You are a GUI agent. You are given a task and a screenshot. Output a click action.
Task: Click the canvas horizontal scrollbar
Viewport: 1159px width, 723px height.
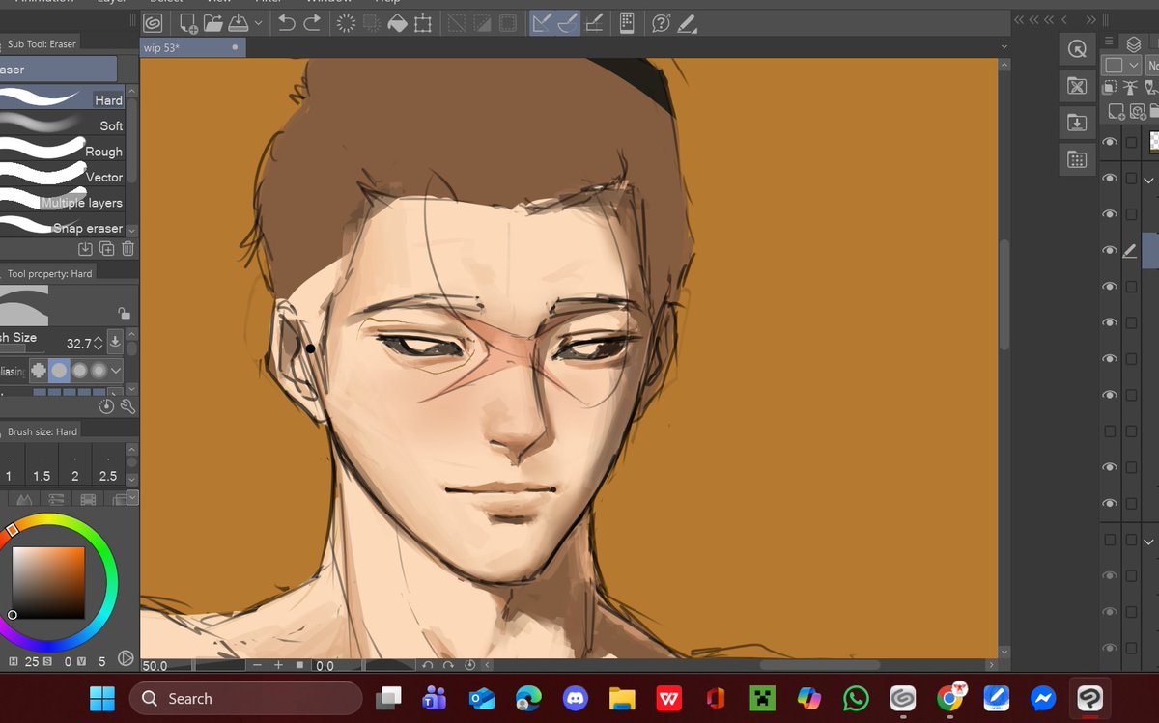819,665
